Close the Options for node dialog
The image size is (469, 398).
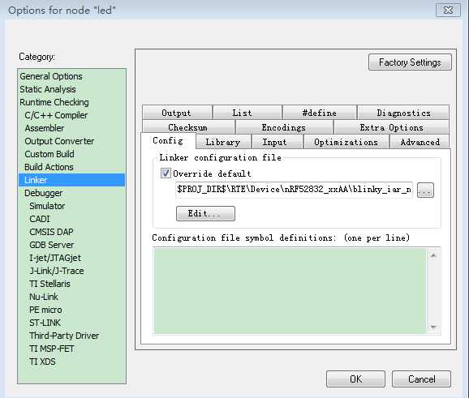pos(448,11)
